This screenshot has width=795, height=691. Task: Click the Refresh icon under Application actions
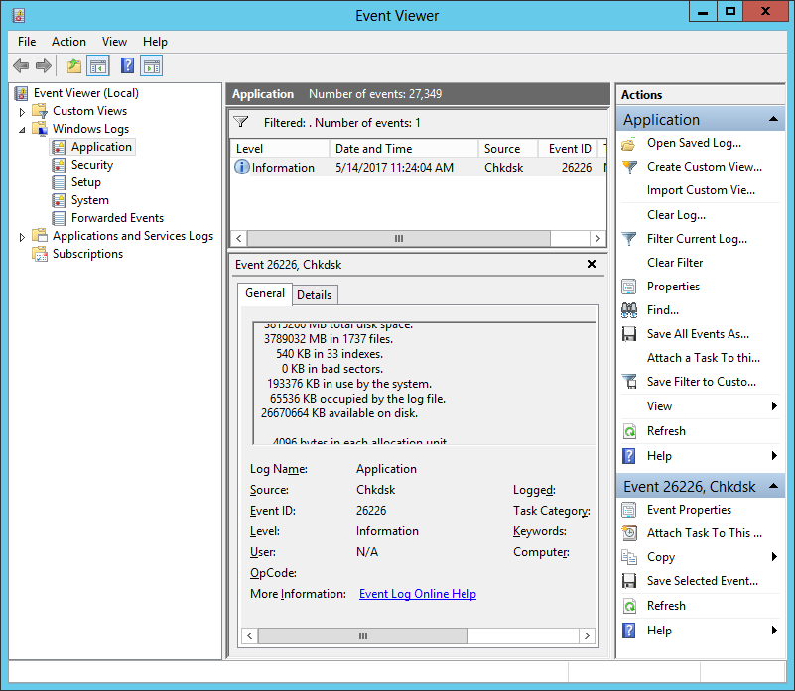[629, 431]
